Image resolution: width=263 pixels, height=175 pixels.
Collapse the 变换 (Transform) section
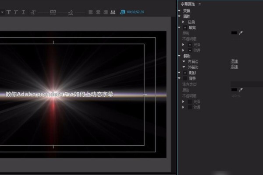pos(179,10)
